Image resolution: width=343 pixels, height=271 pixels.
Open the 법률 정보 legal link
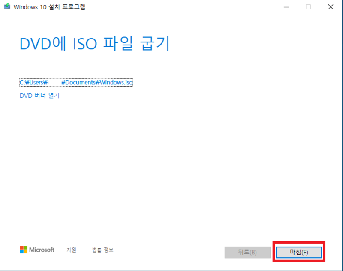tap(102, 250)
